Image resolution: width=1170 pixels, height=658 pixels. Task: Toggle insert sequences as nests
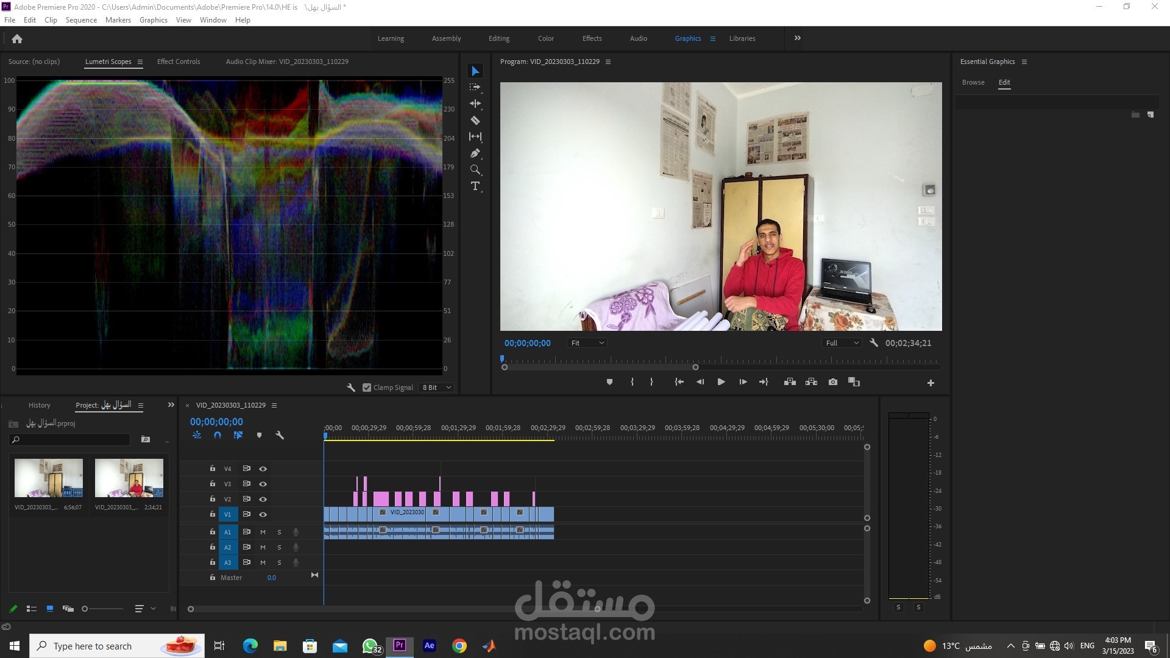pyautogui.click(x=197, y=435)
